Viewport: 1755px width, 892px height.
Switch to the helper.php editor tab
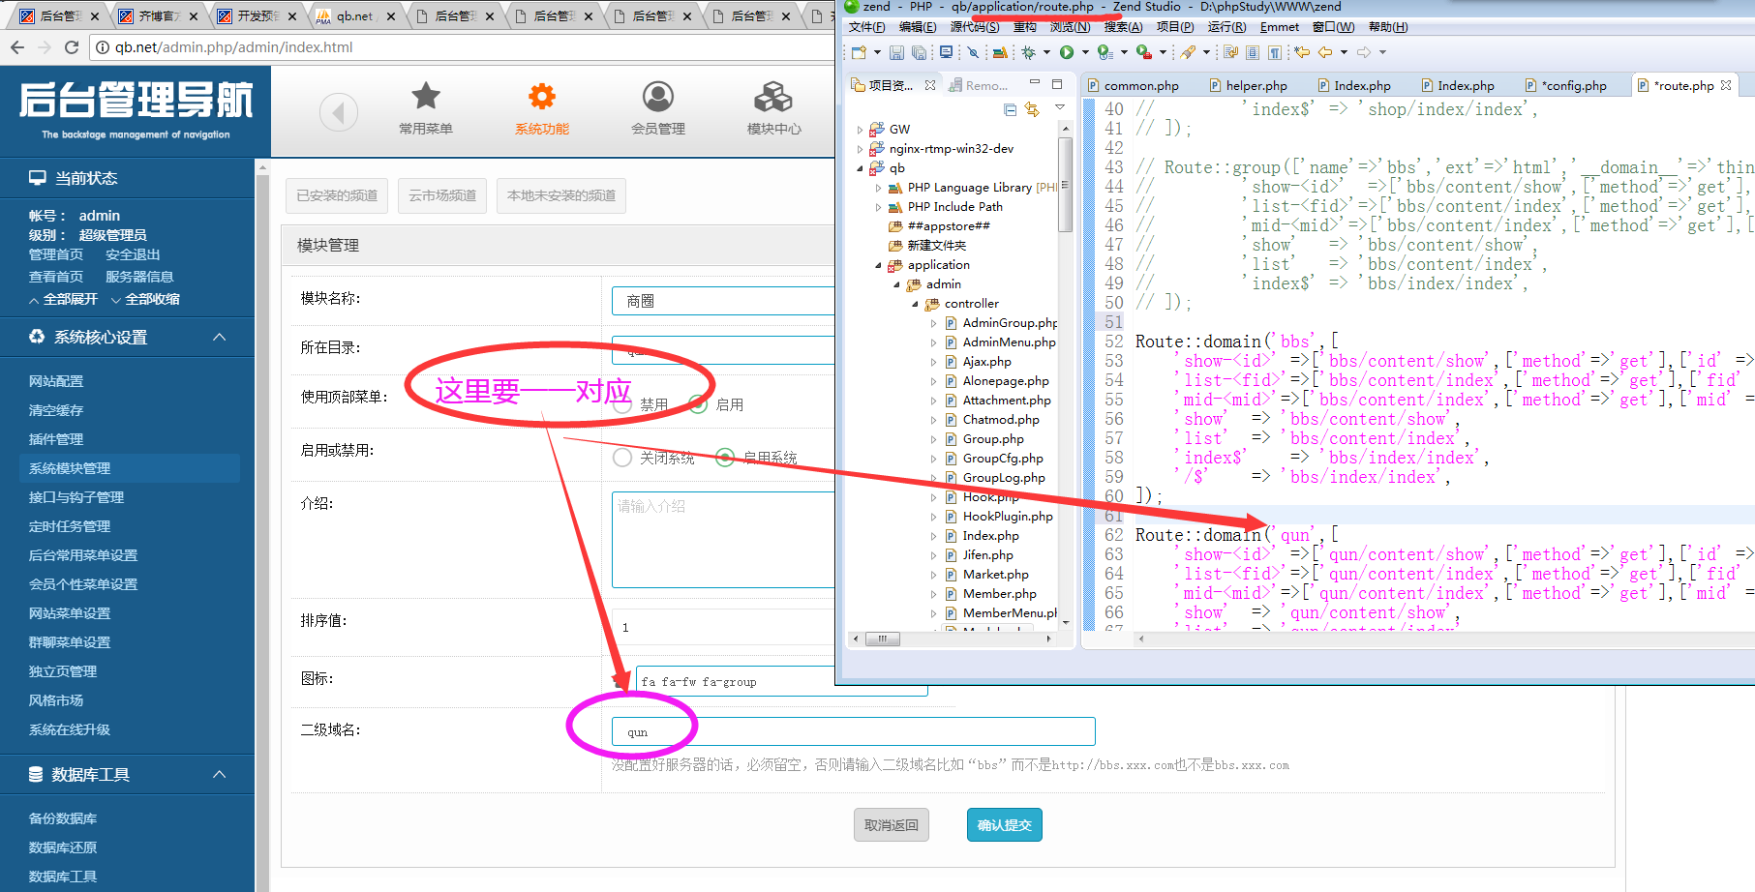click(x=1256, y=86)
